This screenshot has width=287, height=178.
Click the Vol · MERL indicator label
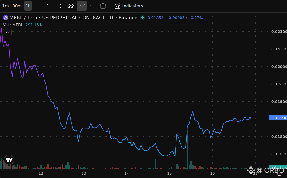pos(13,25)
